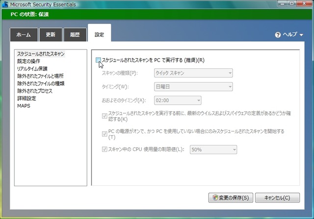This screenshot has width=314, height=219.
Task: Open the おおよそのタイミング dropdown showing 02:00
Action: tap(178, 100)
